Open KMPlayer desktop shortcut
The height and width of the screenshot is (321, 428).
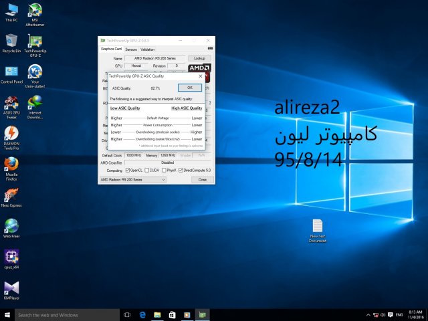pyautogui.click(x=11, y=287)
